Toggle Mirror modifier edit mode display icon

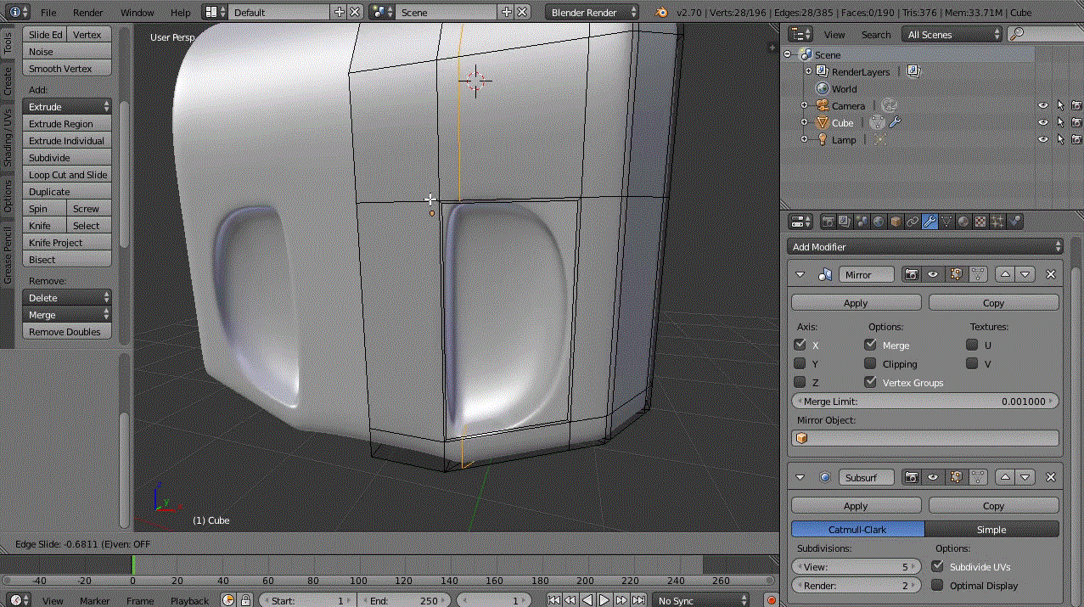[956, 274]
